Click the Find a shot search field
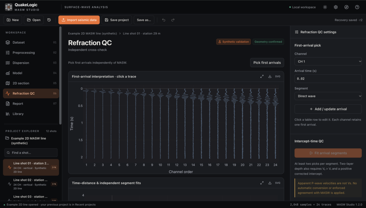Image resolution: width=366 pixels, height=208 pixels. point(31,153)
